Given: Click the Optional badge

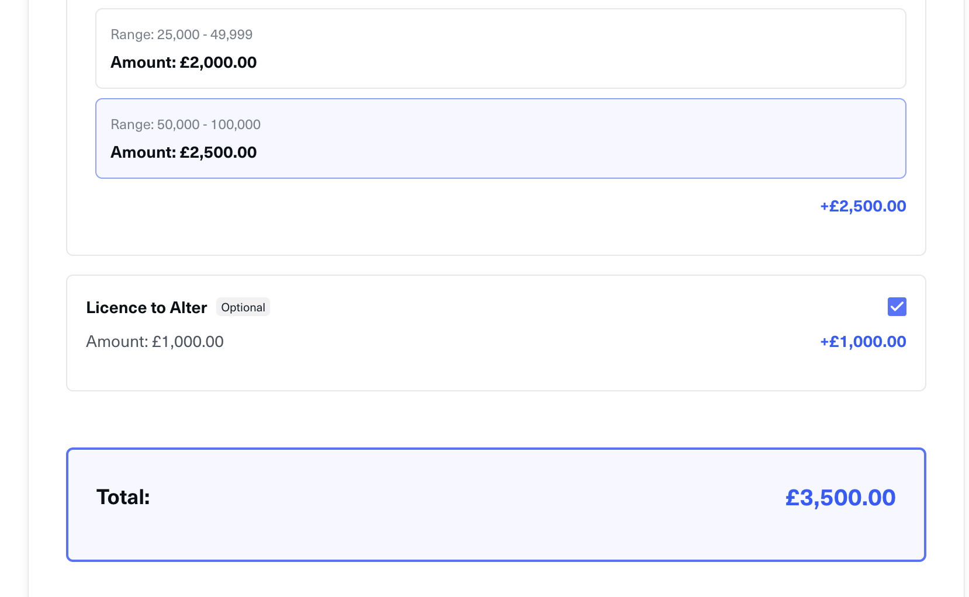Looking at the screenshot, I should [243, 307].
